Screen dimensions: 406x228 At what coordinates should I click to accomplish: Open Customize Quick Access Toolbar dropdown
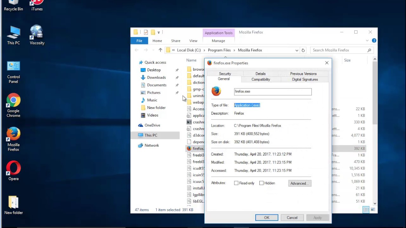(159, 32)
